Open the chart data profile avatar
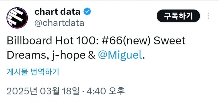Screen dimensions: 219x103 (17, 18)
